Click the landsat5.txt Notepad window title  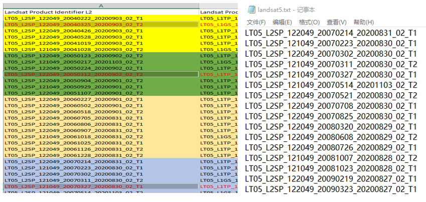tap(287, 10)
